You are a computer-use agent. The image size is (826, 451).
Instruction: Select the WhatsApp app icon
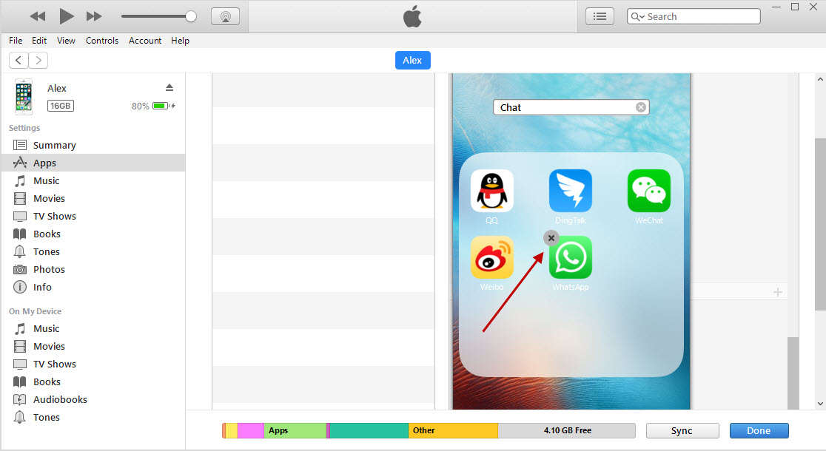coord(571,257)
